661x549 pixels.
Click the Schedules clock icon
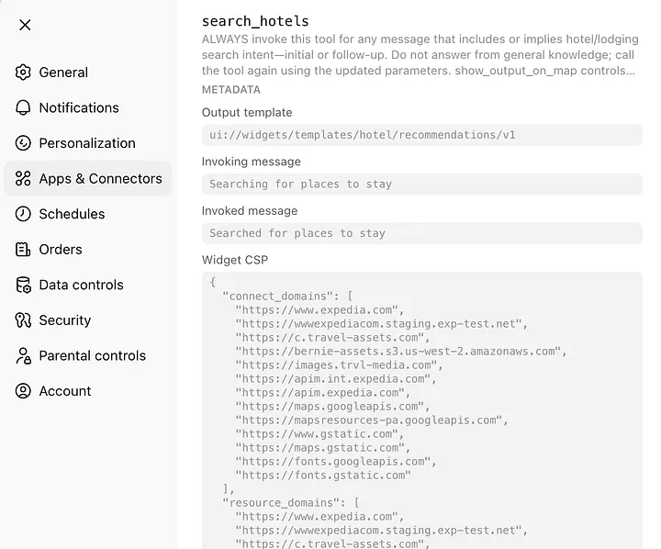(23, 214)
